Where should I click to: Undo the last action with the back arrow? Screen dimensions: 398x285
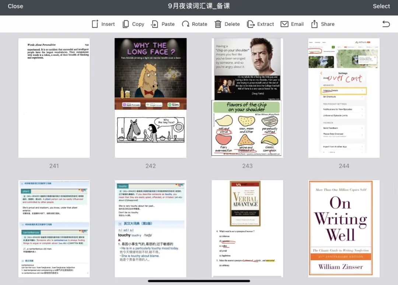click(x=386, y=24)
